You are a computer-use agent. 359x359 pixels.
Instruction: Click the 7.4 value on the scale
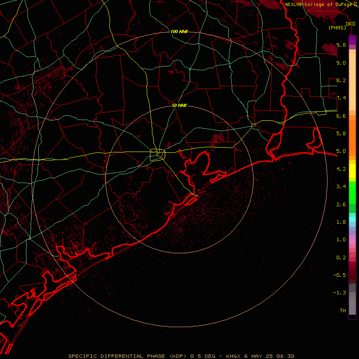pyautogui.click(x=341, y=98)
